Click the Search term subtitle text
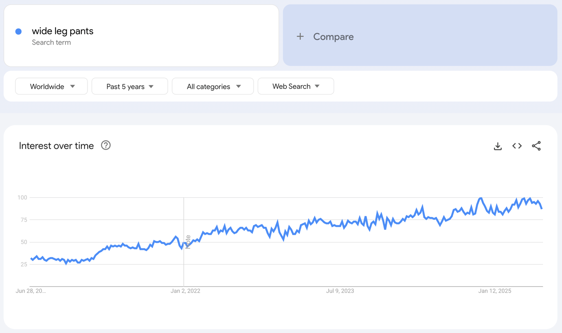Screen dimensions: 562x333 (x=52, y=42)
